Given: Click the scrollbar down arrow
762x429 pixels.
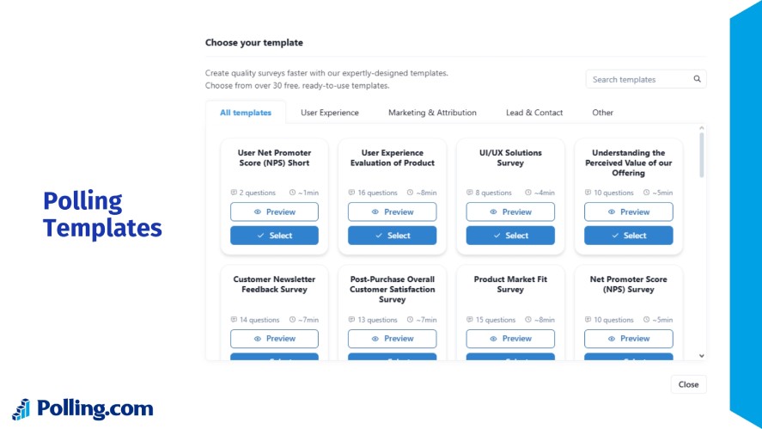Looking at the screenshot, I should coord(701,356).
